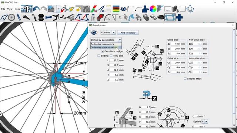
Task: Open the drivetrain crank icon
Action: point(123,17)
